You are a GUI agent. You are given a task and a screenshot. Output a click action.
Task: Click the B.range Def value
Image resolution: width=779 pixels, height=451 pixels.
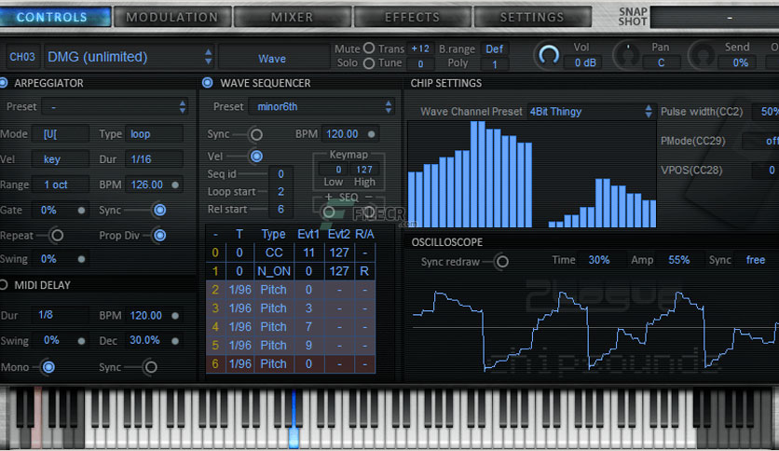coord(494,48)
